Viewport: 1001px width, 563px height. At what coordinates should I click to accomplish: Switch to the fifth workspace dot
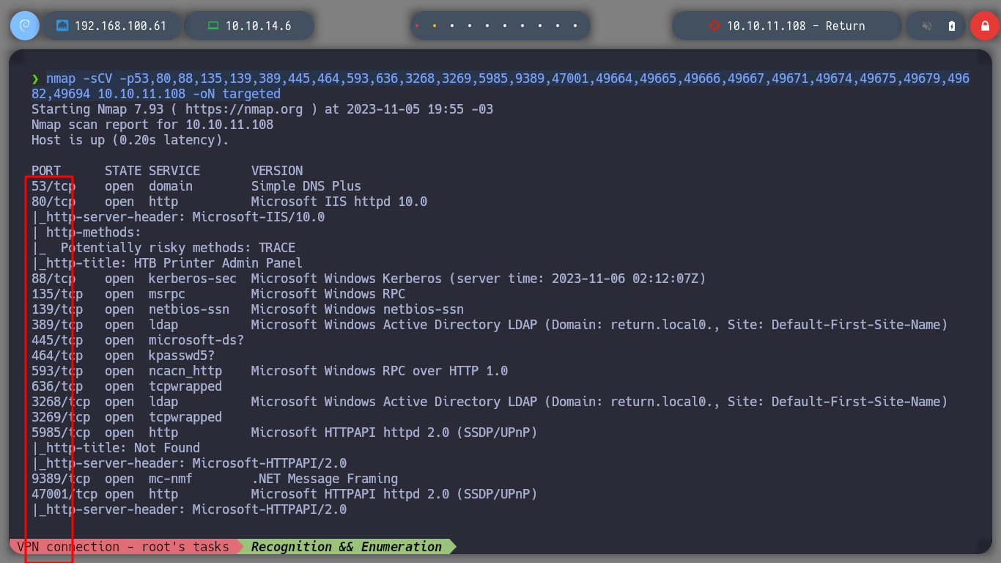point(487,26)
